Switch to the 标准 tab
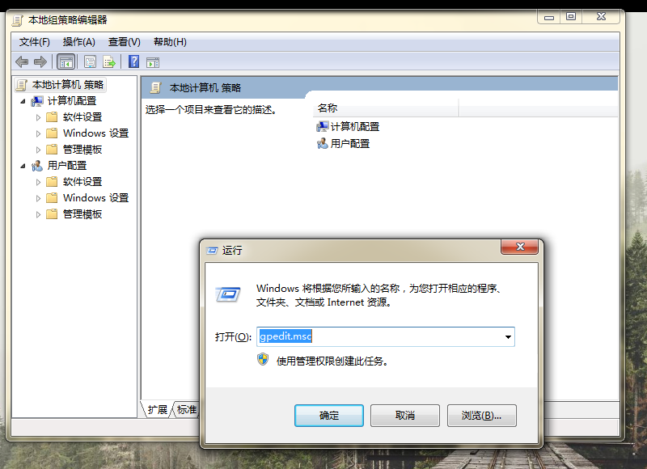The height and width of the screenshot is (469, 647). (x=186, y=410)
